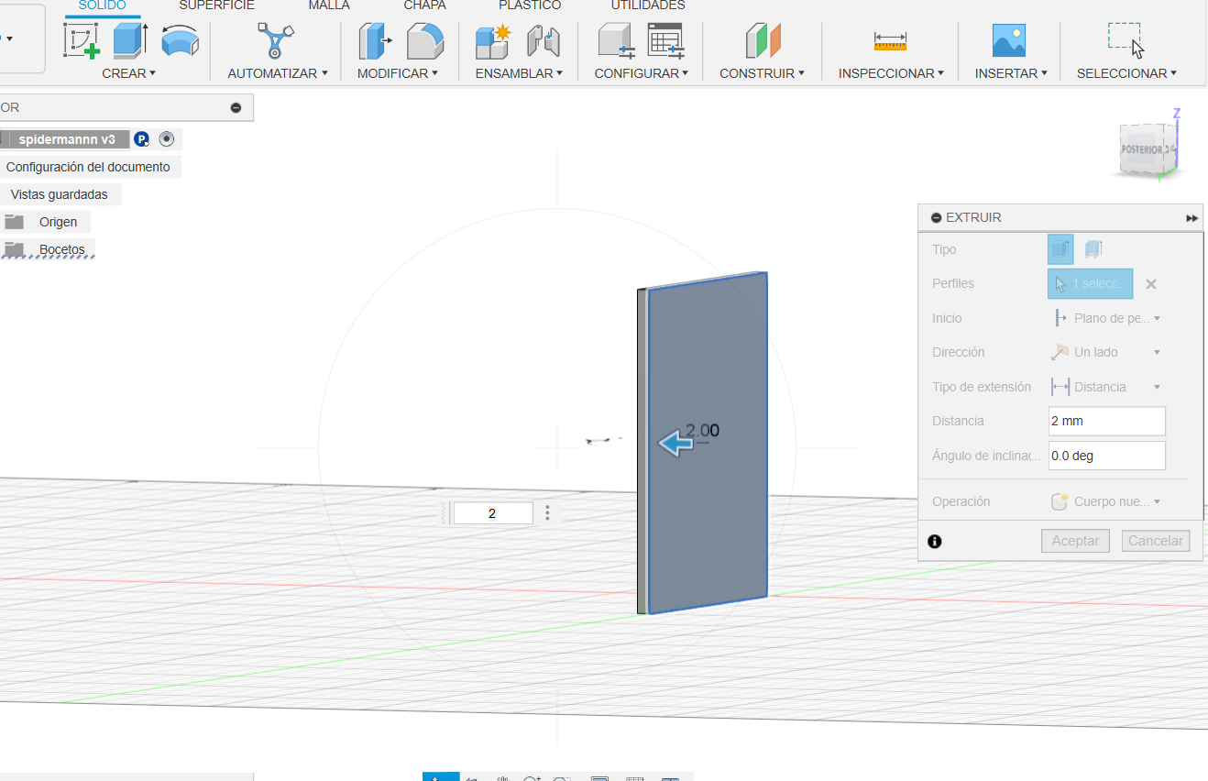Open the Dirección dropdown showing Un lado
The width and height of the screenshot is (1208, 781).
click(x=1107, y=352)
